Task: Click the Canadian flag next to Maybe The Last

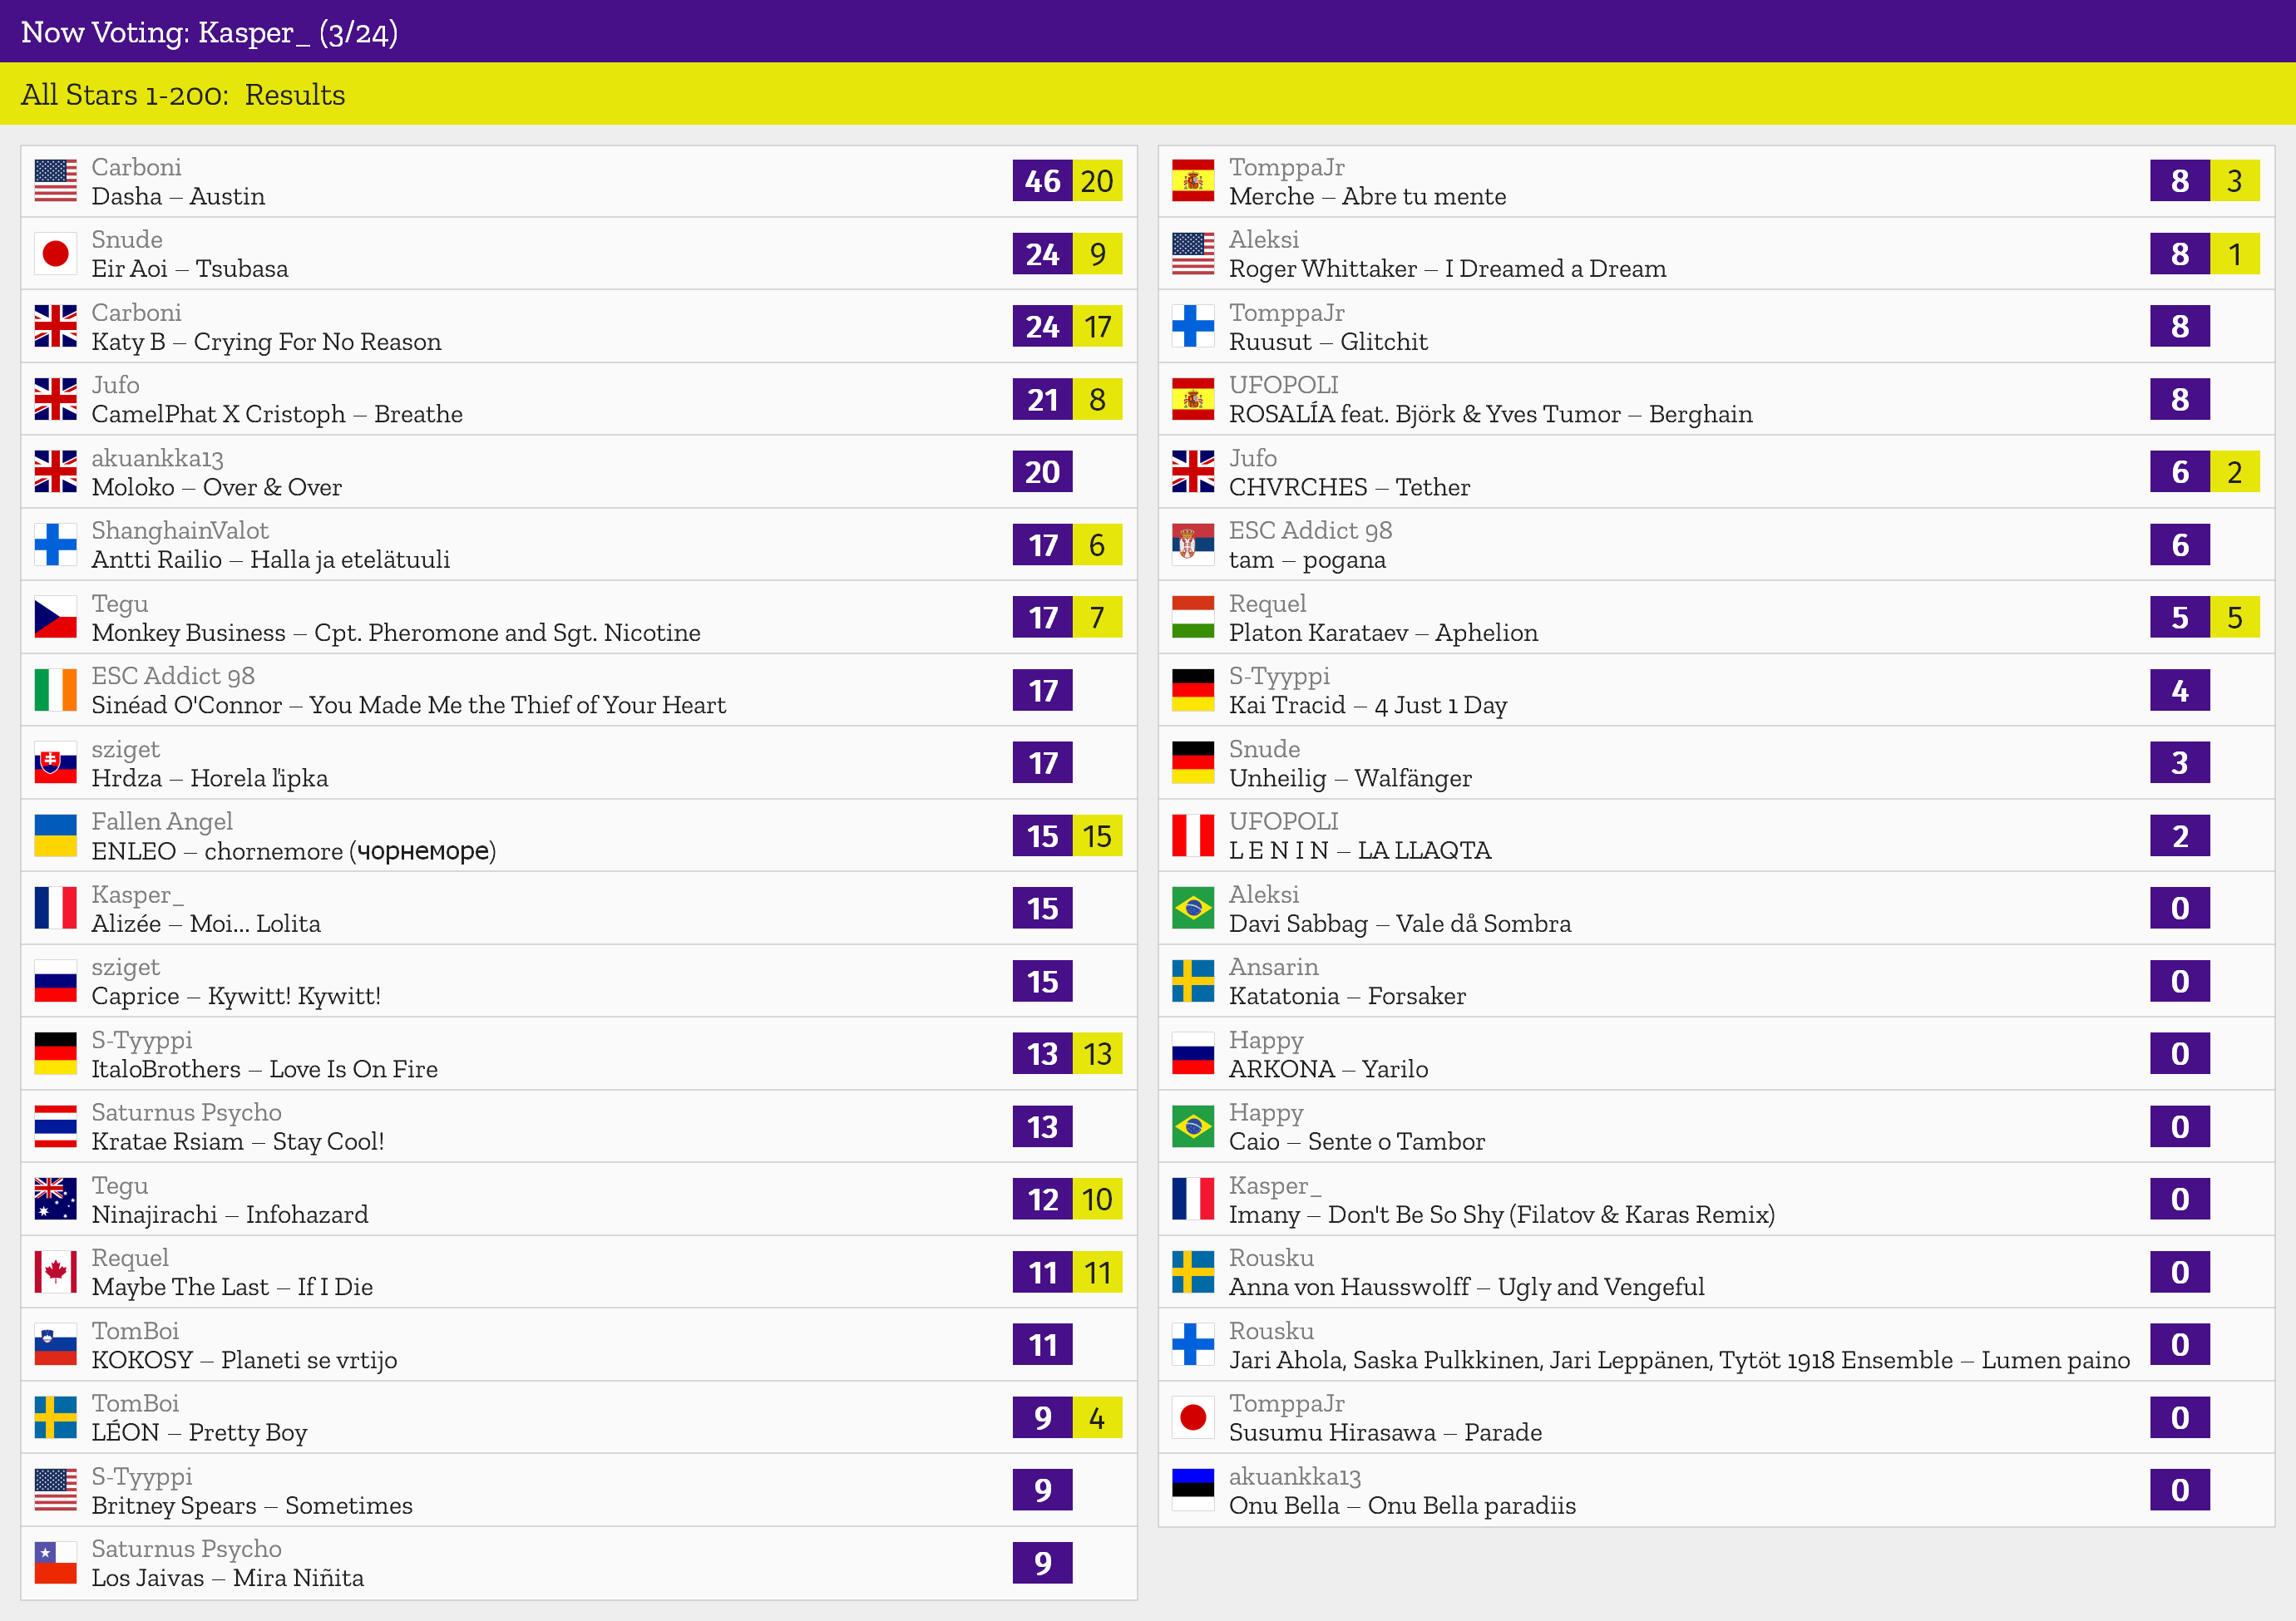Action: point(55,1271)
